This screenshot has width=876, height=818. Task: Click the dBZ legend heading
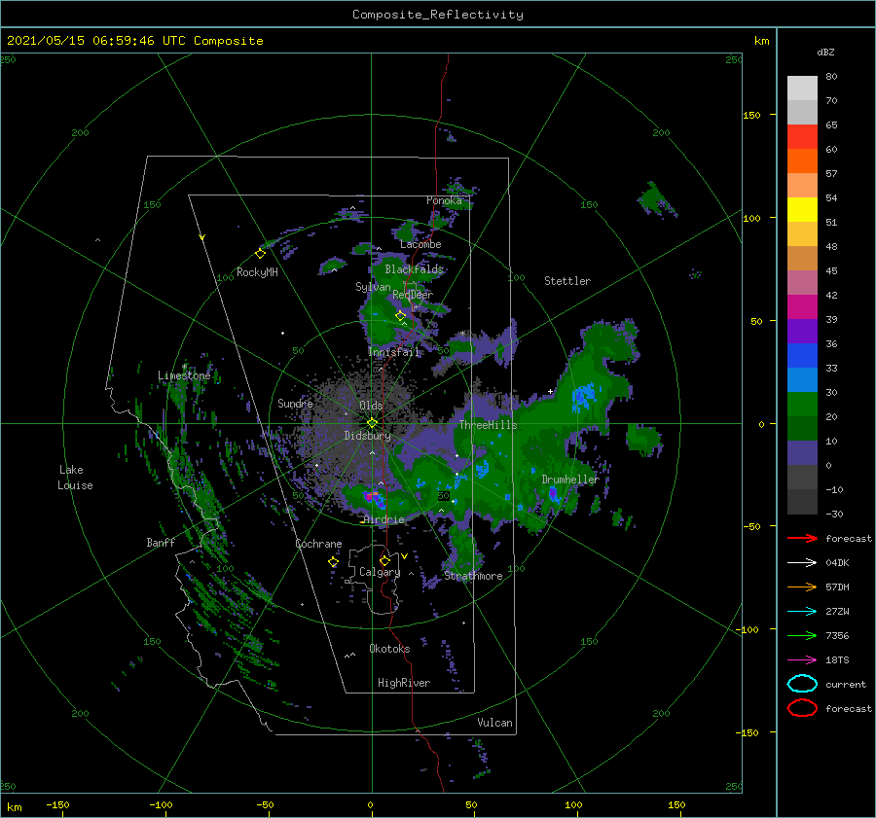tap(825, 53)
